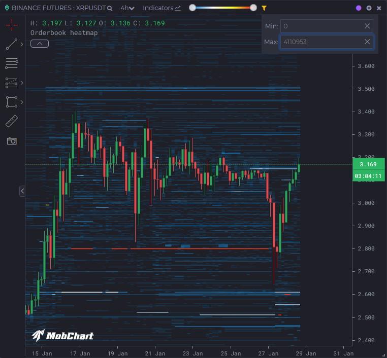Click the 2.800 price axis label
This screenshot has height=358, width=387.
tap(366, 248)
